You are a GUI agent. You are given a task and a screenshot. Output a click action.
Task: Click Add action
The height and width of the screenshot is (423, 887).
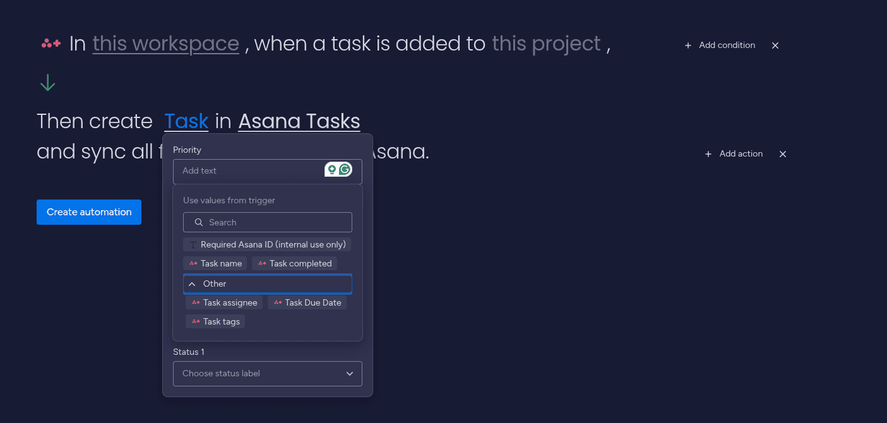tap(734, 153)
